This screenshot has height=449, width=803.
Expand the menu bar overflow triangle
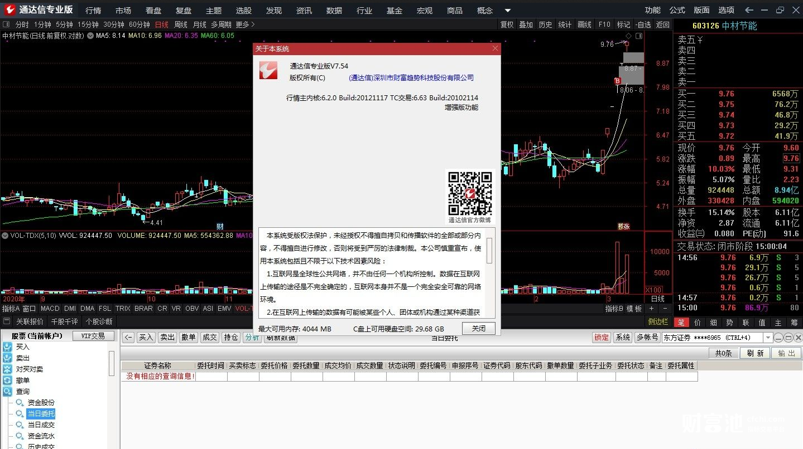point(507,11)
